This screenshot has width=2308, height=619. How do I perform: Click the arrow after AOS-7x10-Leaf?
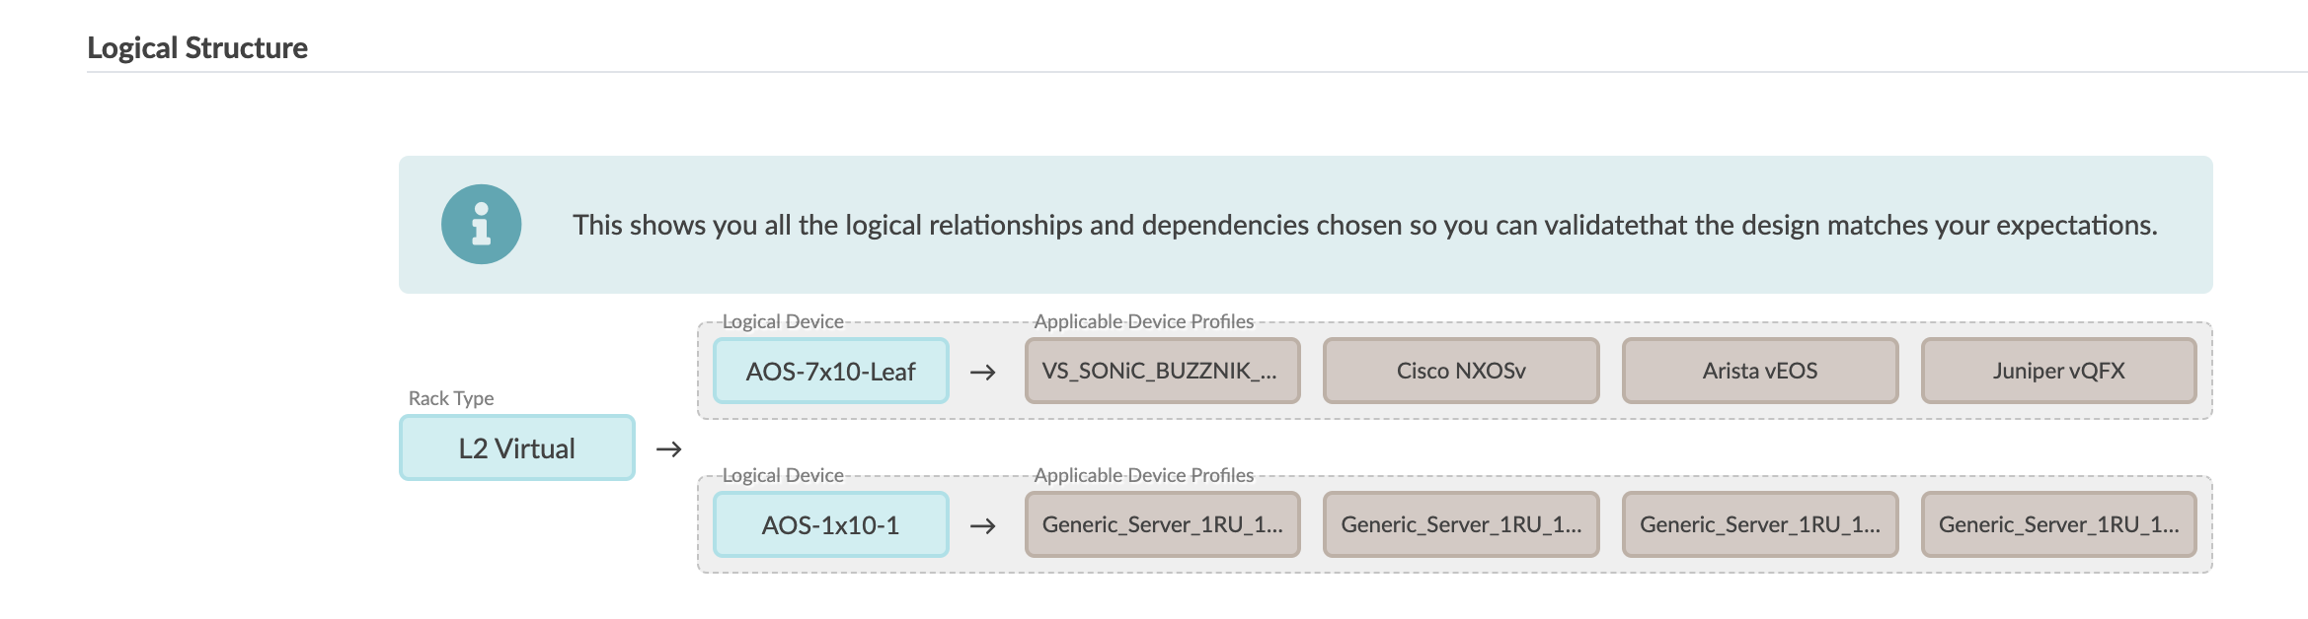pos(982,373)
